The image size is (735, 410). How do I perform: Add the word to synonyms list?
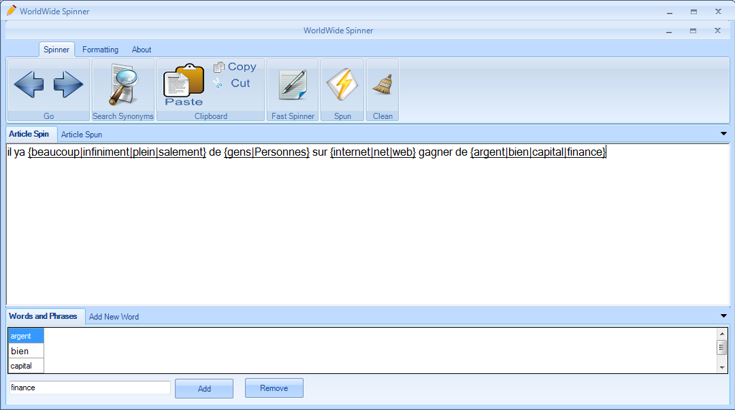(x=204, y=388)
